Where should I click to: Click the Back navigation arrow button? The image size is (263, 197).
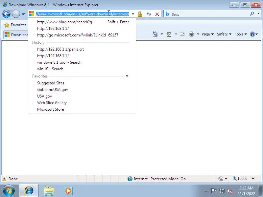[6, 14]
